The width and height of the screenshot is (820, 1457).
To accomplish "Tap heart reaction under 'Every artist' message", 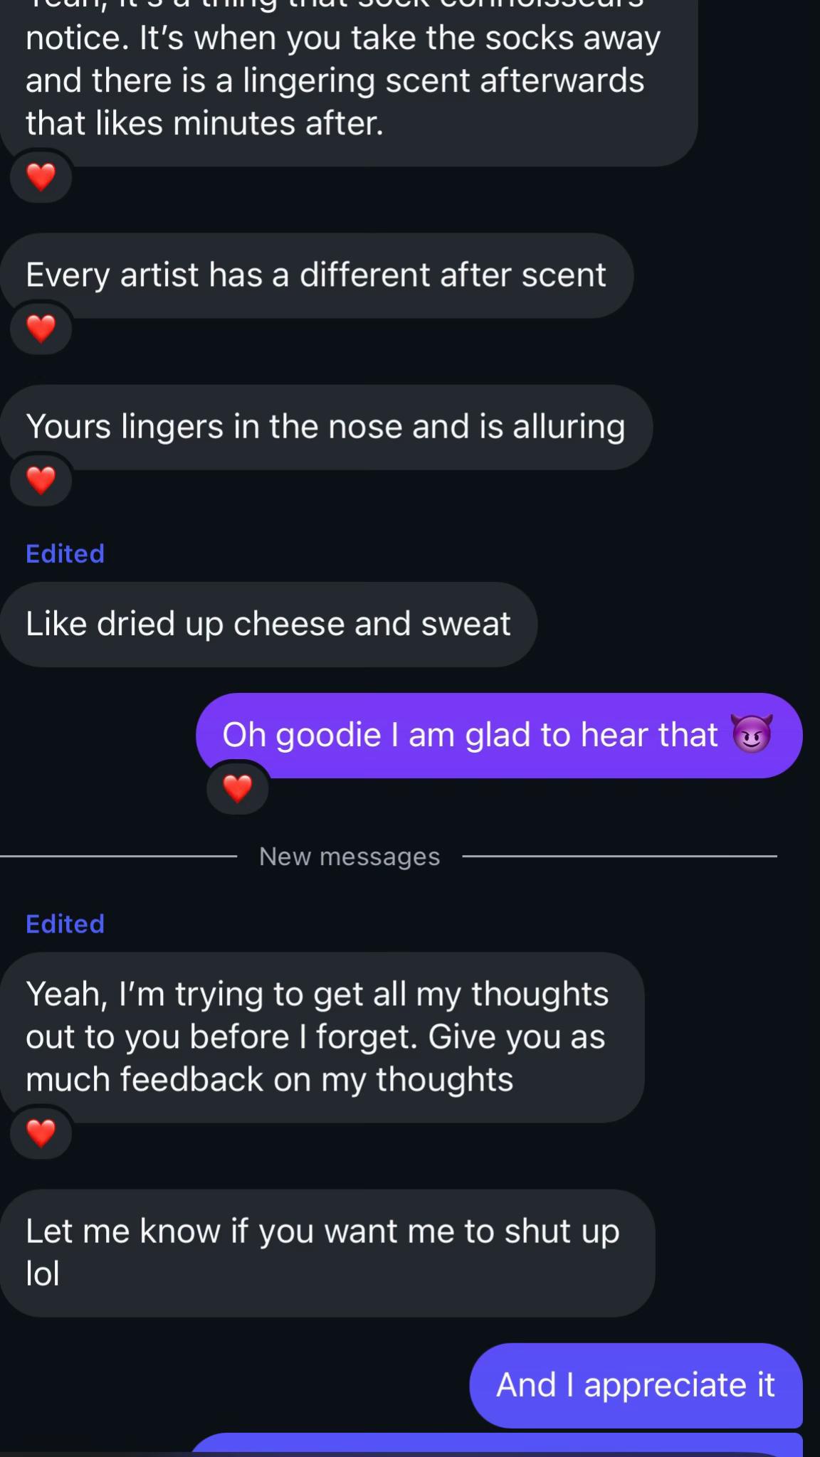I will pos(41,329).
